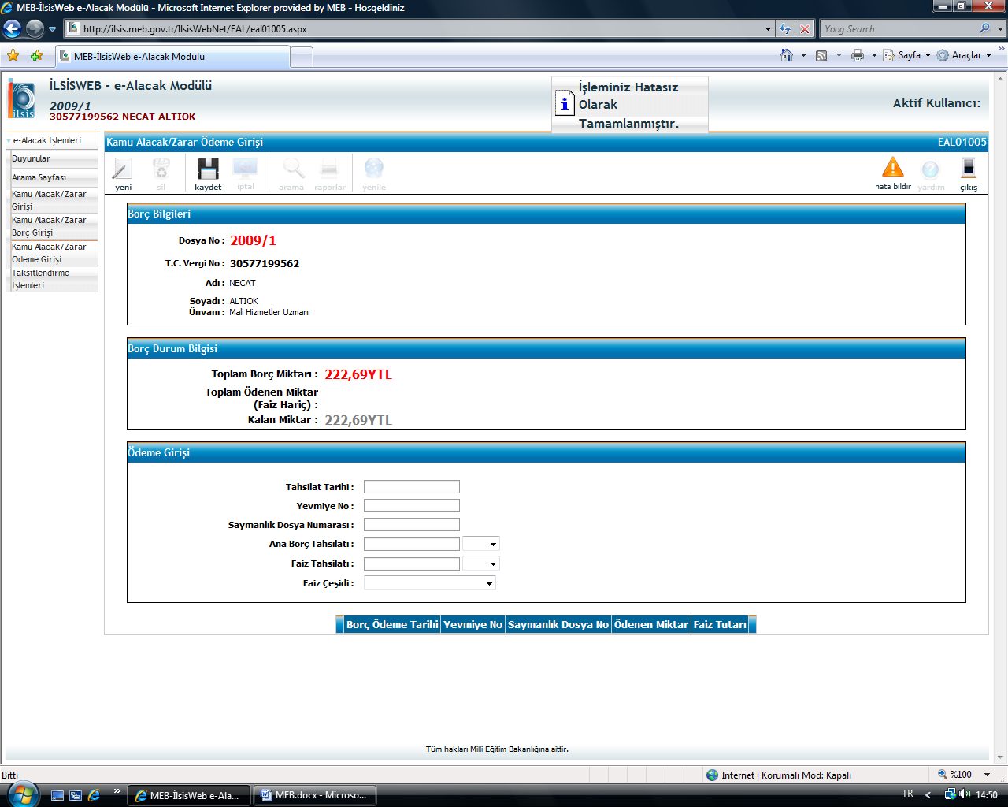This screenshot has height=807, width=1008.
Task: Click the Print icon in command bar
Action: pyautogui.click(x=858, y=55)
